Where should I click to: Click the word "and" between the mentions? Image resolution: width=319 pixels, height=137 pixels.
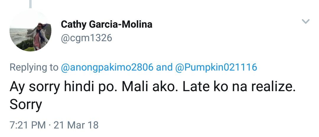coord(164,68)
